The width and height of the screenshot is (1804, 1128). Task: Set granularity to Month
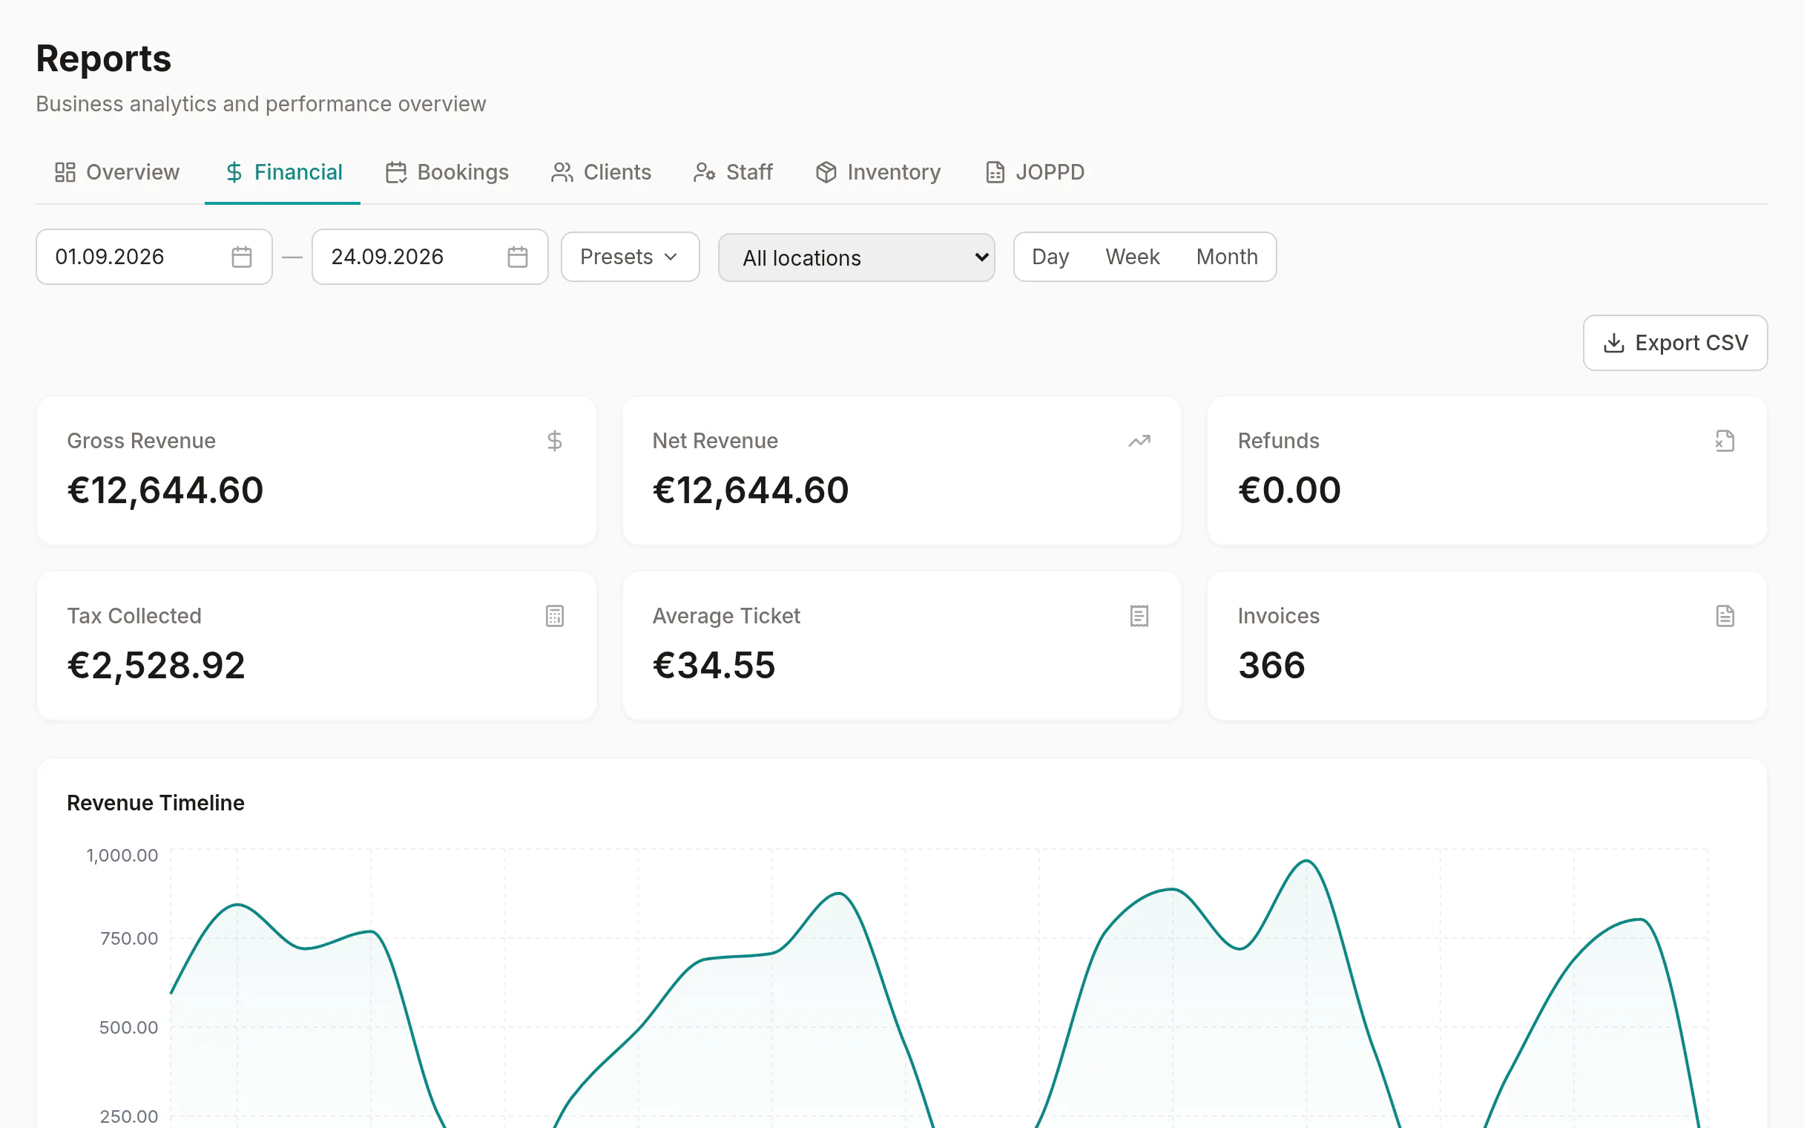1227,257
